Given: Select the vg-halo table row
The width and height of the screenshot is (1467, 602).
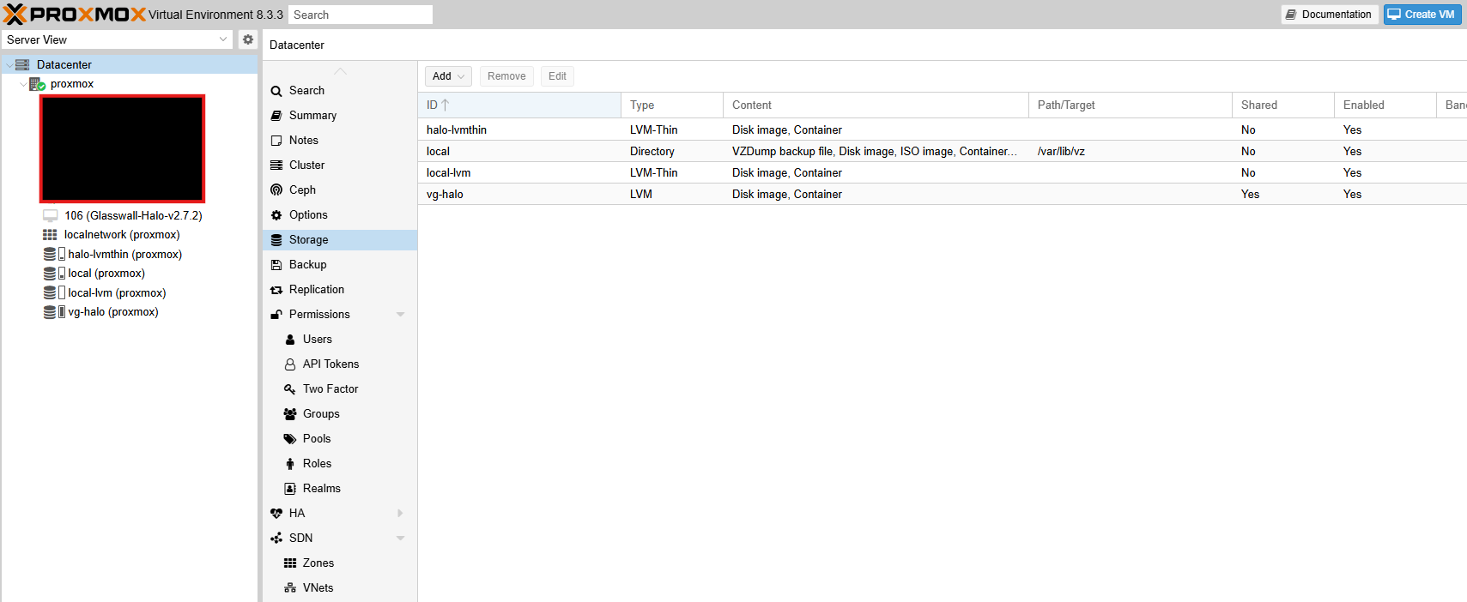Looking at the screenshot, I should pyautogui.click(x=942, y=194).
